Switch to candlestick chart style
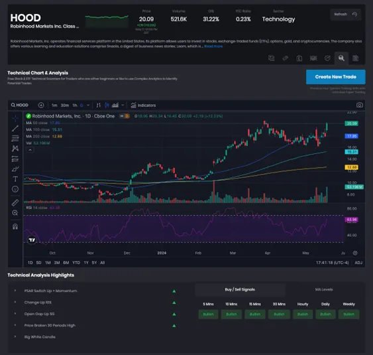Viewport: 373px width, 355px height. click(107, 105)
